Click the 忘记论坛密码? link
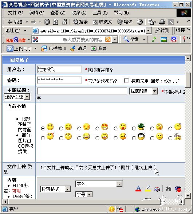The image size is (193, 214). (102, 81)
